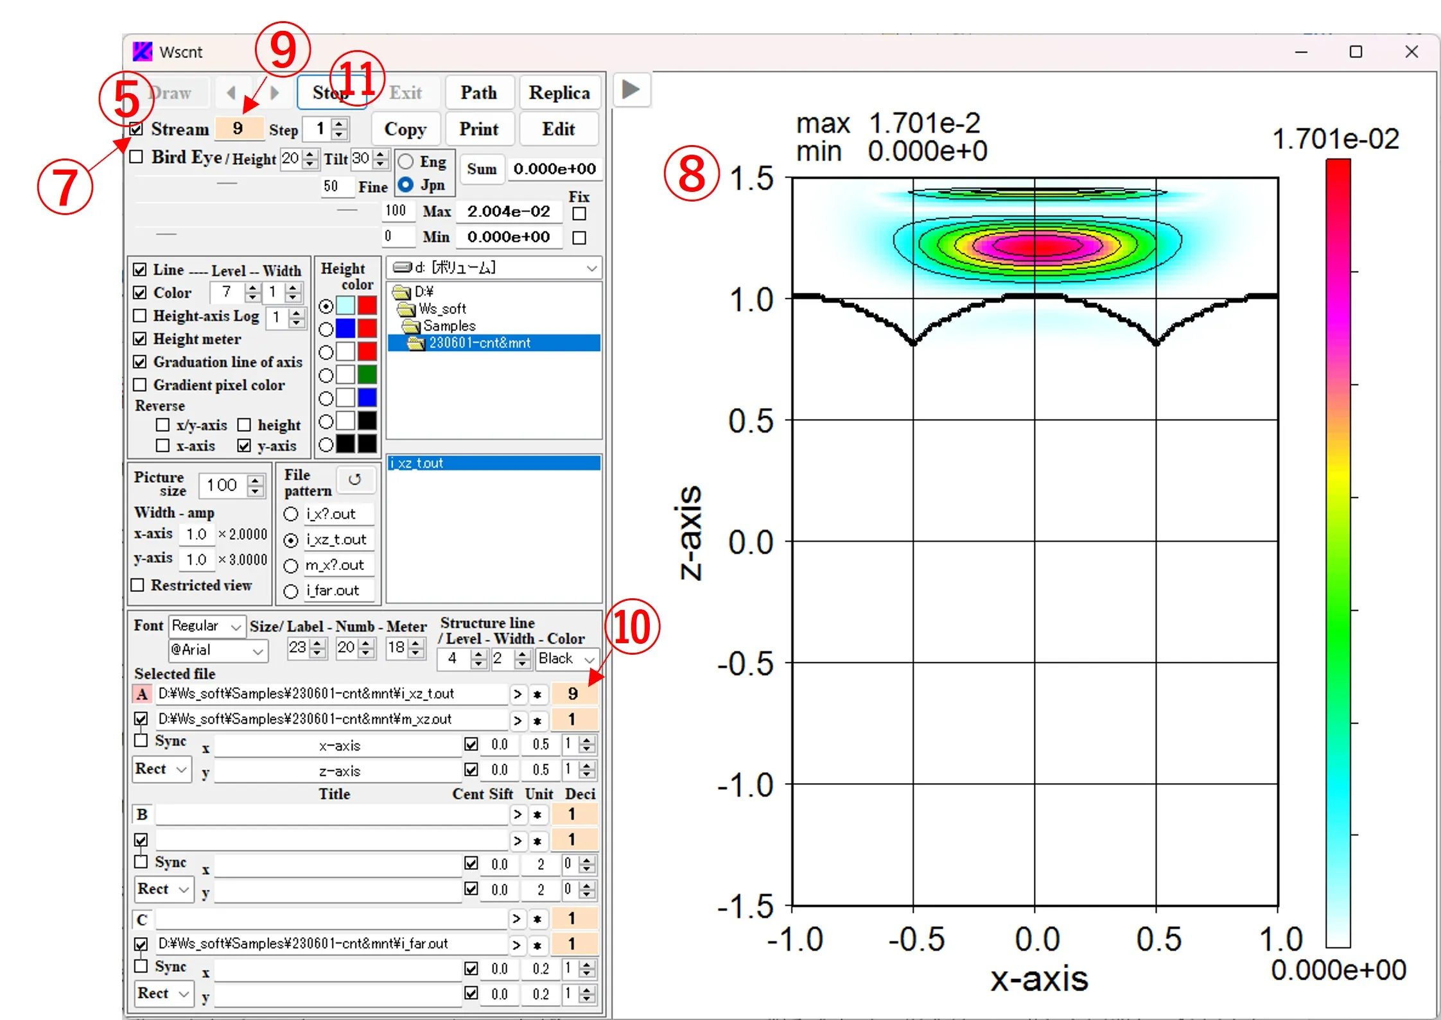Open the Structure line Color Black dropdown
Screen dimensions: 1441x1020
coord(566,659)
